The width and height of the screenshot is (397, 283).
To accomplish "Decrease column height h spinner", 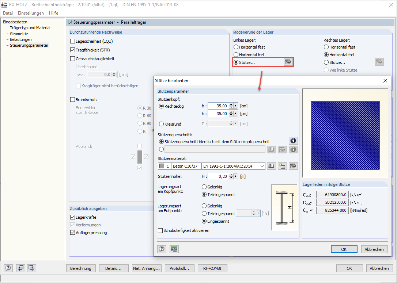I will coord(231,115).
